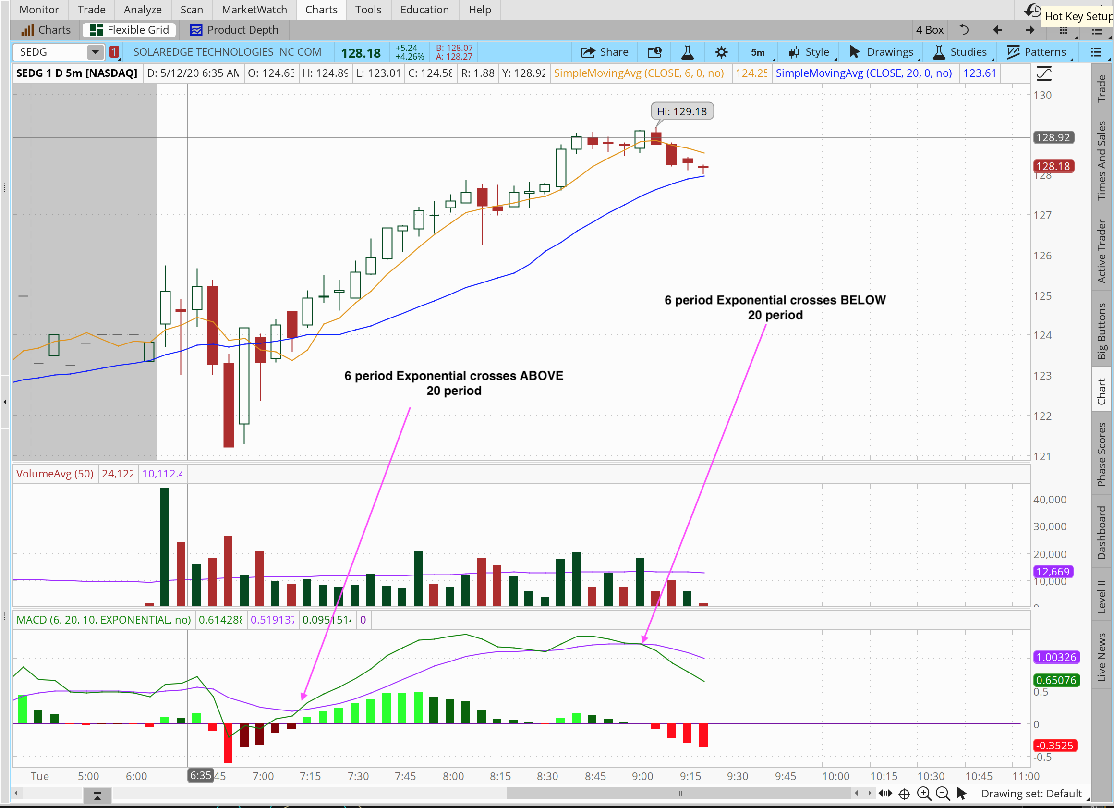Open the 5m timeframe dropdown
Image resolution: width=1114 pixels, height=808 pixels.
(x=759, y=52)
